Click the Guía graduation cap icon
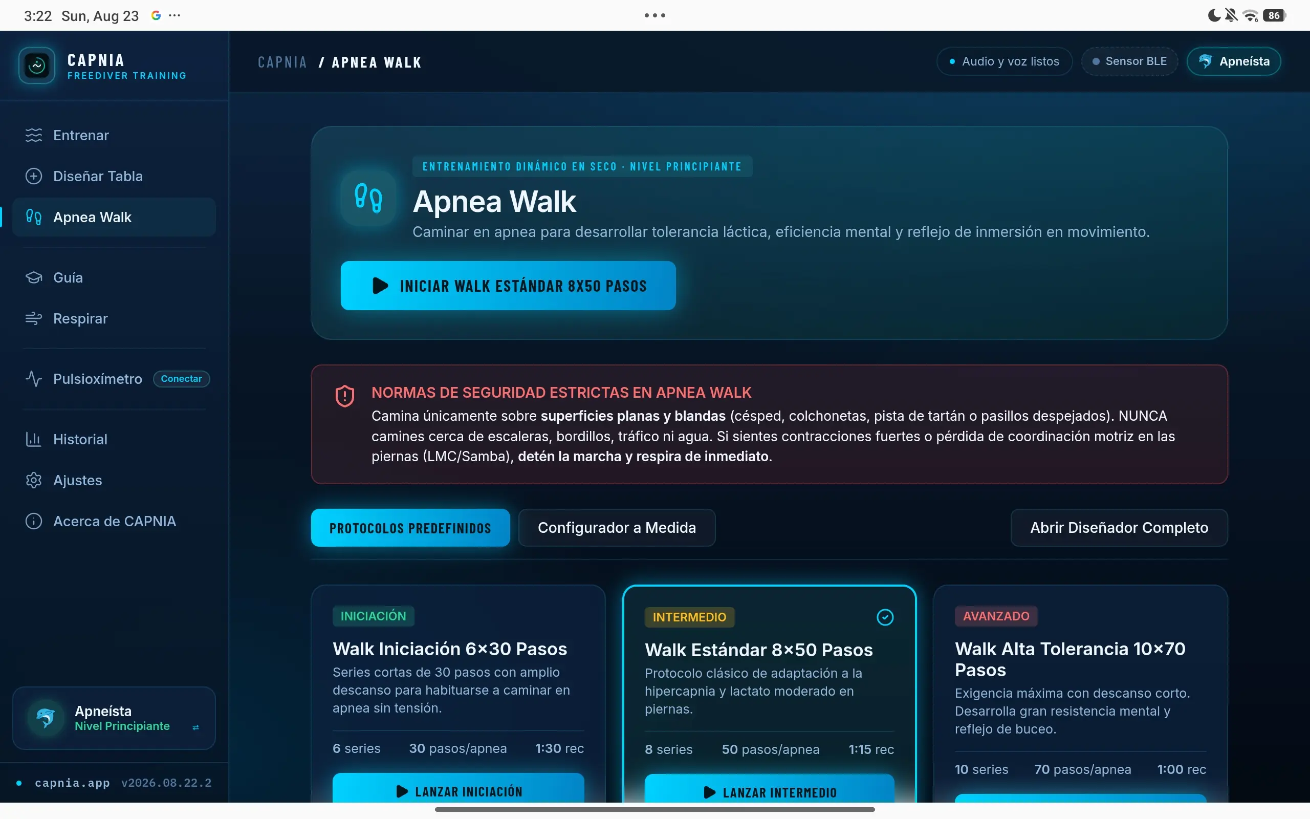Image resolution: width=1310 pixels, height=819 pixels. [34, 277]
